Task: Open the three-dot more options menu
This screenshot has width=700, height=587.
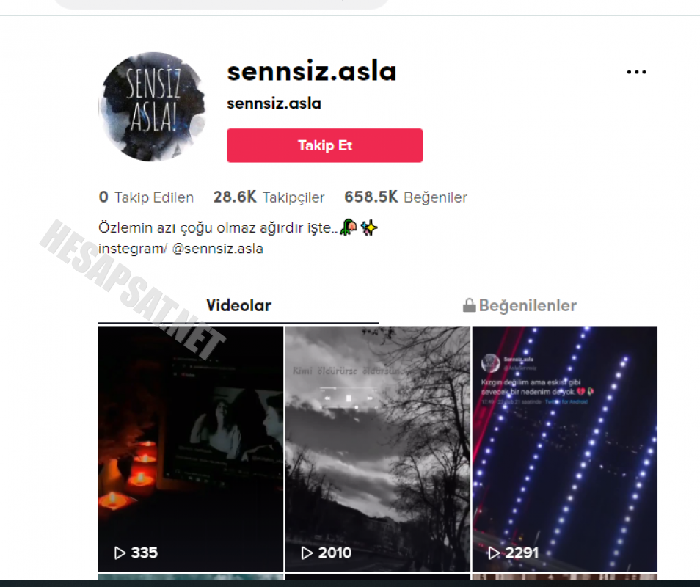Action: click(636, 72)
